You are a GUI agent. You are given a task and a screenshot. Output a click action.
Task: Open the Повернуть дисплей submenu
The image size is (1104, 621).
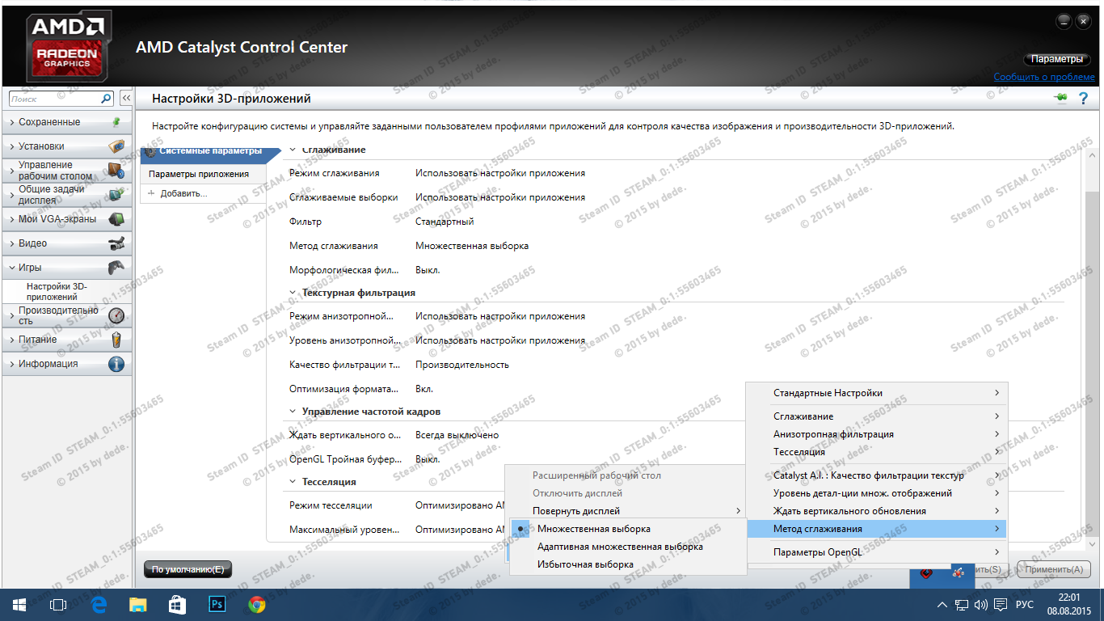click(627, 511)
